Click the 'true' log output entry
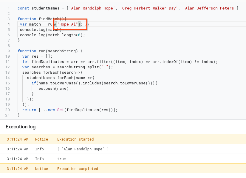Screen dimensions: 246x178 pos(61,159)
